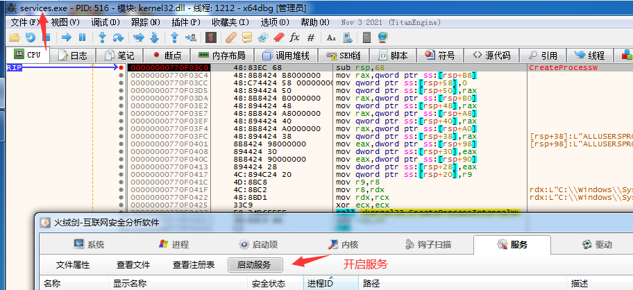633x290 pixels.
Task: Click the Restart debugging icon
Action: coord(30,37)
